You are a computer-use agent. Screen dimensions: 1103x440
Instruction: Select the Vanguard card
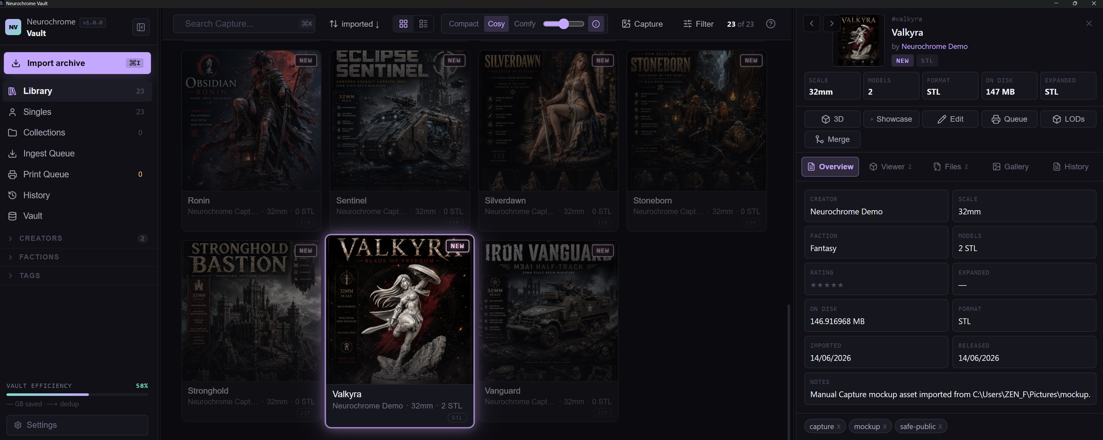tap(548, 331)
